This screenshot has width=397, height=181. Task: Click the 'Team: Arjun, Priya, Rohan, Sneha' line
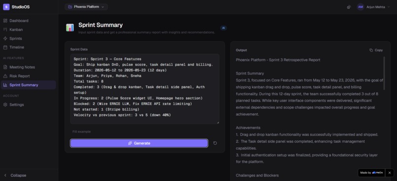pos(107,76)
